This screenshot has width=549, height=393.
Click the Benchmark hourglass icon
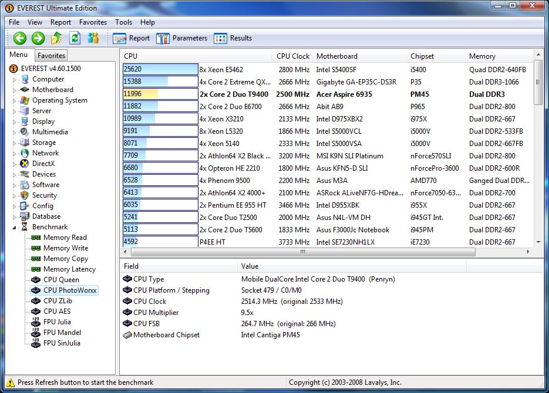[25, 227]
